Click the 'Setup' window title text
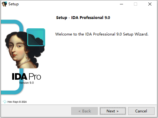Image resolution: width=158 pixels, height=118 pixels. pos(13,4)
